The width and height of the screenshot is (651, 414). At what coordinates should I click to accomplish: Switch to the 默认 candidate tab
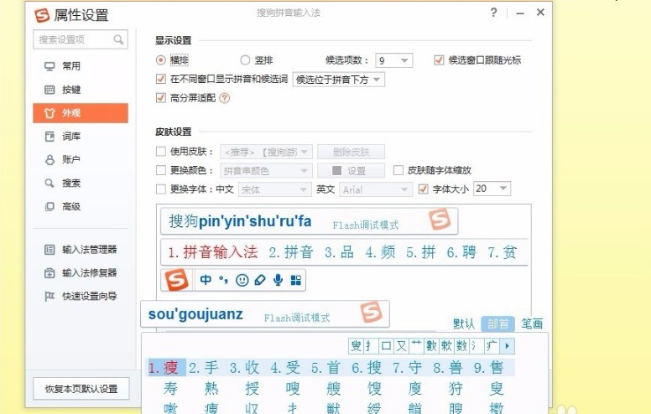click(x=464, y=323)
